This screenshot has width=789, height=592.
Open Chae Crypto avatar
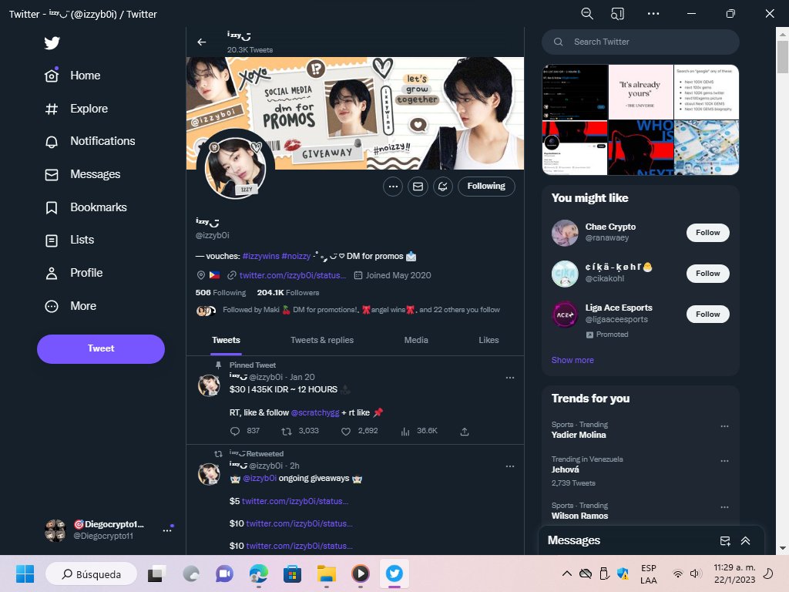pos(565,233)
